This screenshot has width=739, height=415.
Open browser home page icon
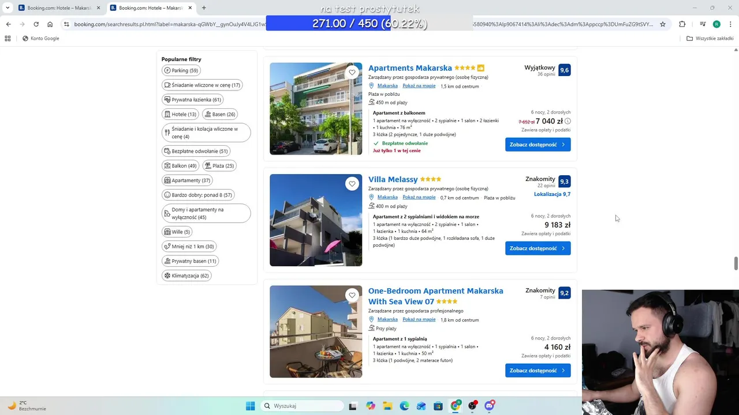[x=50, y=24]
